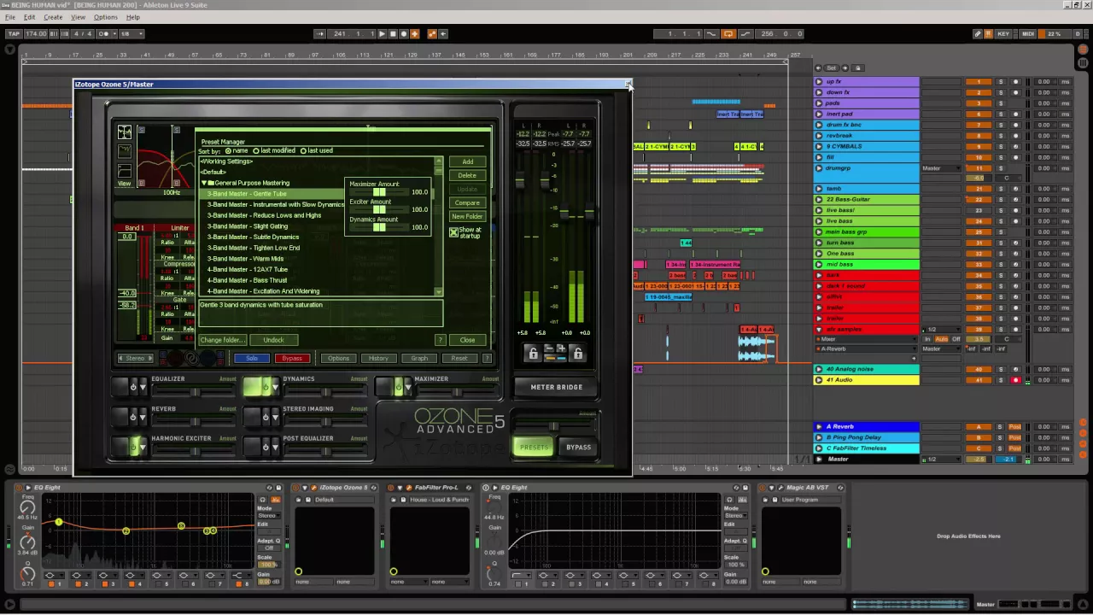This screenshot has height=615, width=1093.
Task: Open the View menu
Action: [78, 17]
